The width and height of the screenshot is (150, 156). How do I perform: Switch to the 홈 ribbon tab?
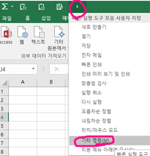pos(28,18)
